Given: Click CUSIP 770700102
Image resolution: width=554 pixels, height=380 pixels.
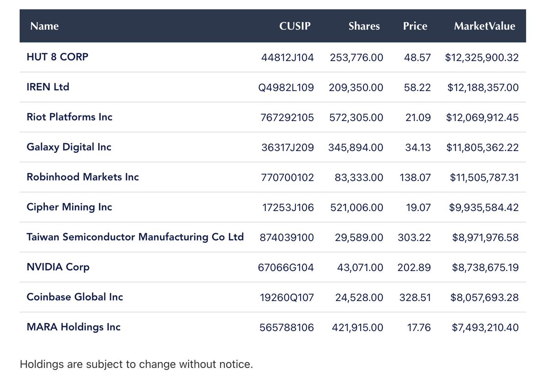Looking at the screenshot, I should coord(287,178).
